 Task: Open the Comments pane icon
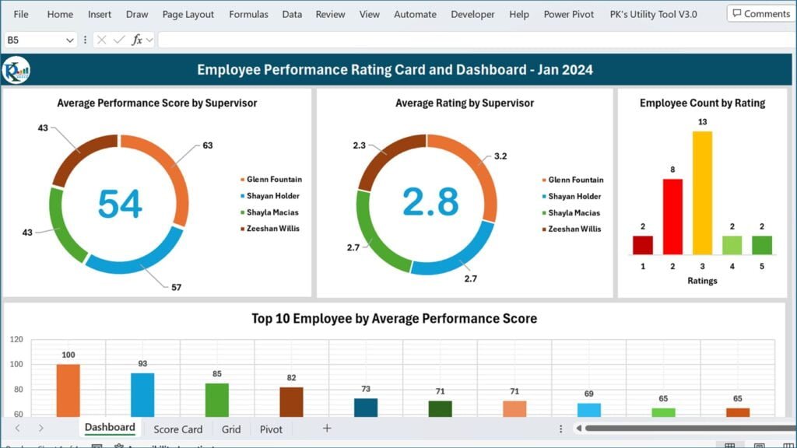point(759,13)
